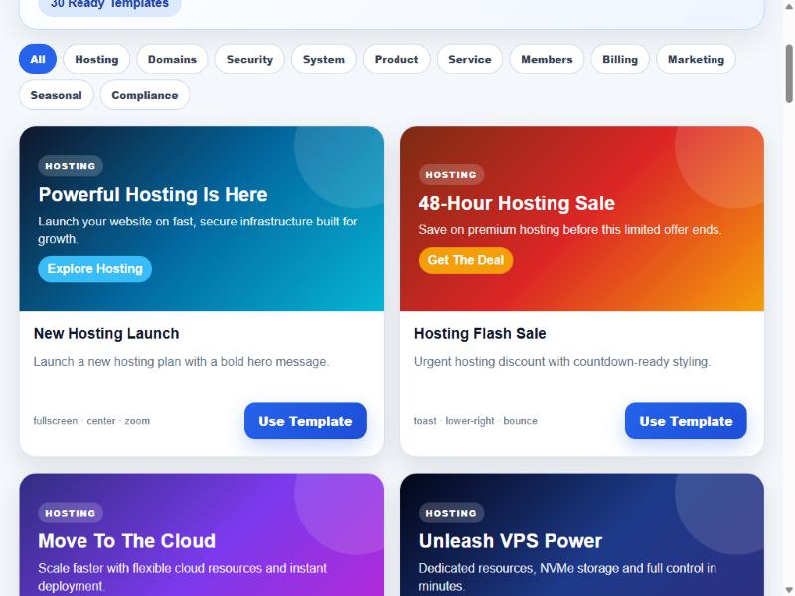Open Move To The Cloud preview
Screen dimensions: 795x596
[202, 534]
